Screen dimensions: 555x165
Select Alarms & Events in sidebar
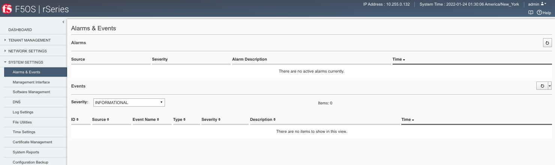tap(36, 72)
